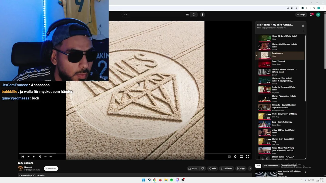Open Mix playlist options menu
Screen dimensions: 326x183
tap(303, 32)
